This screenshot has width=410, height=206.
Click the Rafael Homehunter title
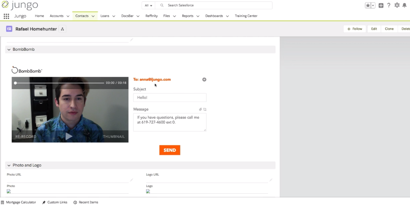pos(36,29)
